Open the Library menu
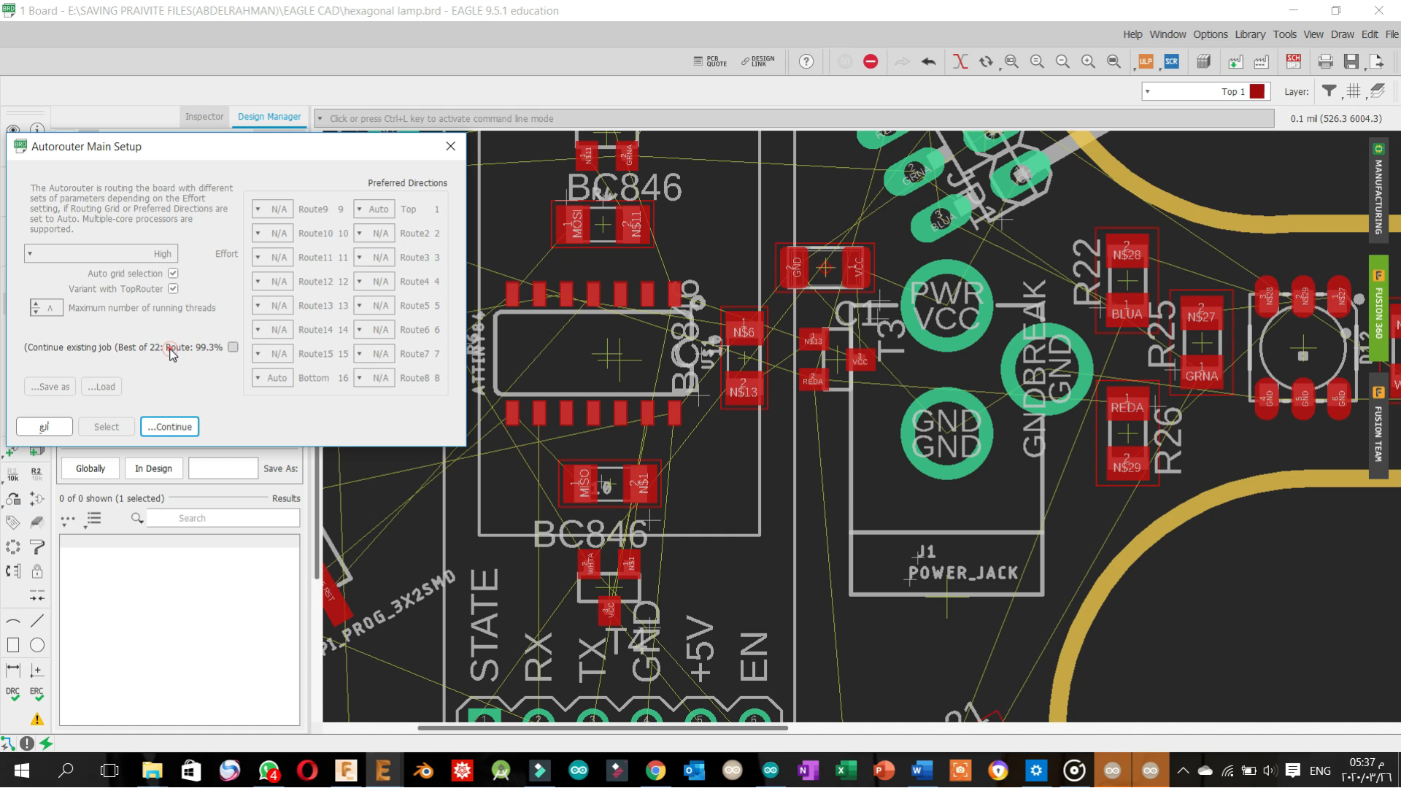The height and width of the screenshot is (788, 1401). tap(1250, 34)
